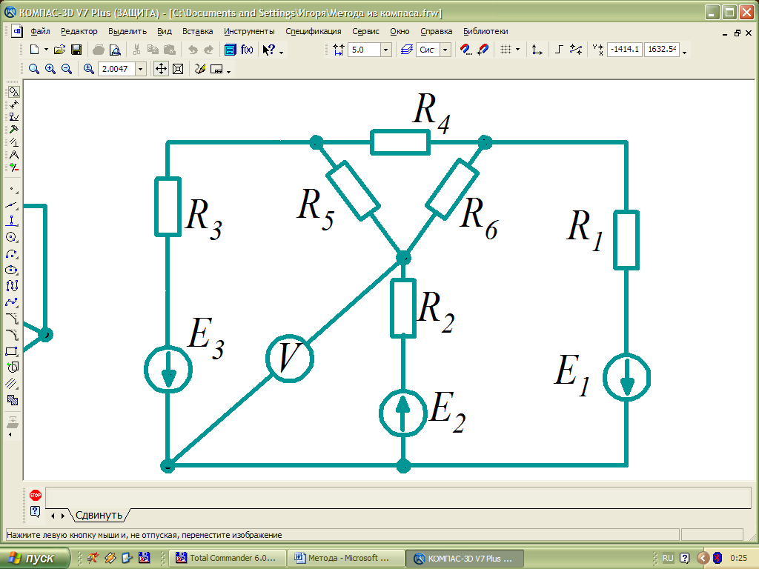This screenshot has width=759, height=569.
Task: Open the document manager icon
Action: [231, 50]
